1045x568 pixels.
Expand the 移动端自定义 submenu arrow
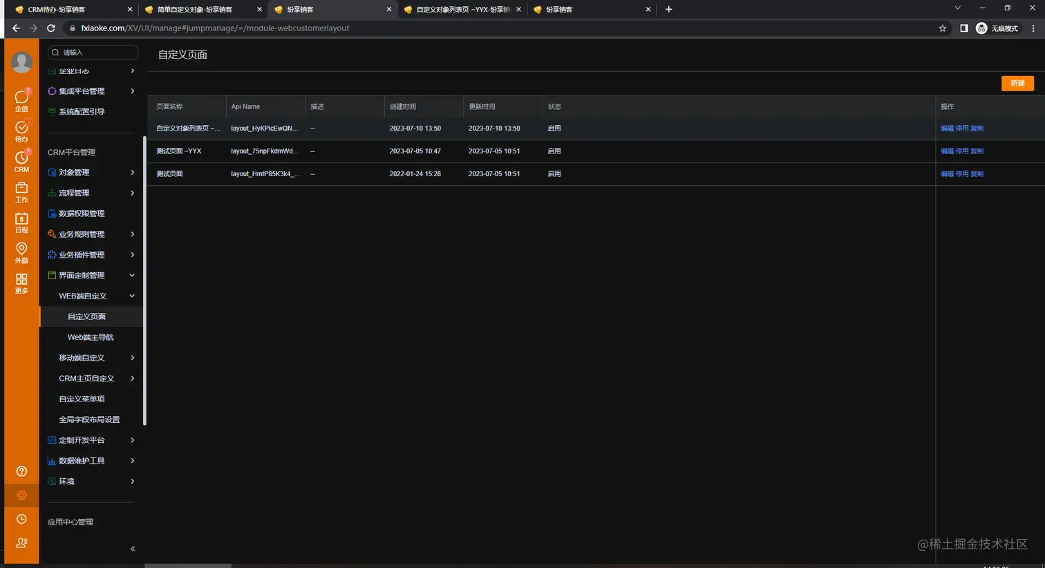click(x=133, y=358)
